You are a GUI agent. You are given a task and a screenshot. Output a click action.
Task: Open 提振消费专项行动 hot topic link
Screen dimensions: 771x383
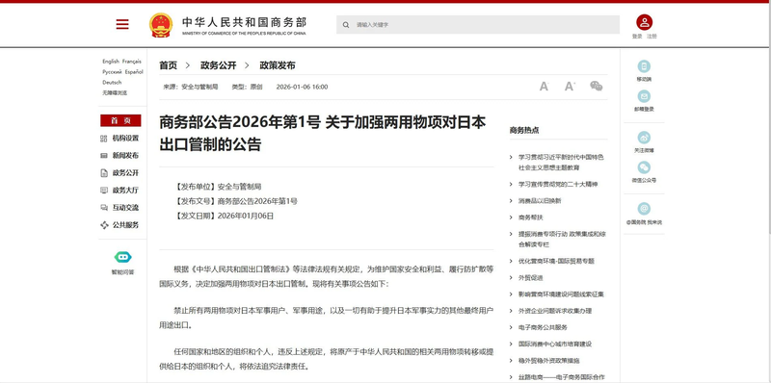click(562, 239)
